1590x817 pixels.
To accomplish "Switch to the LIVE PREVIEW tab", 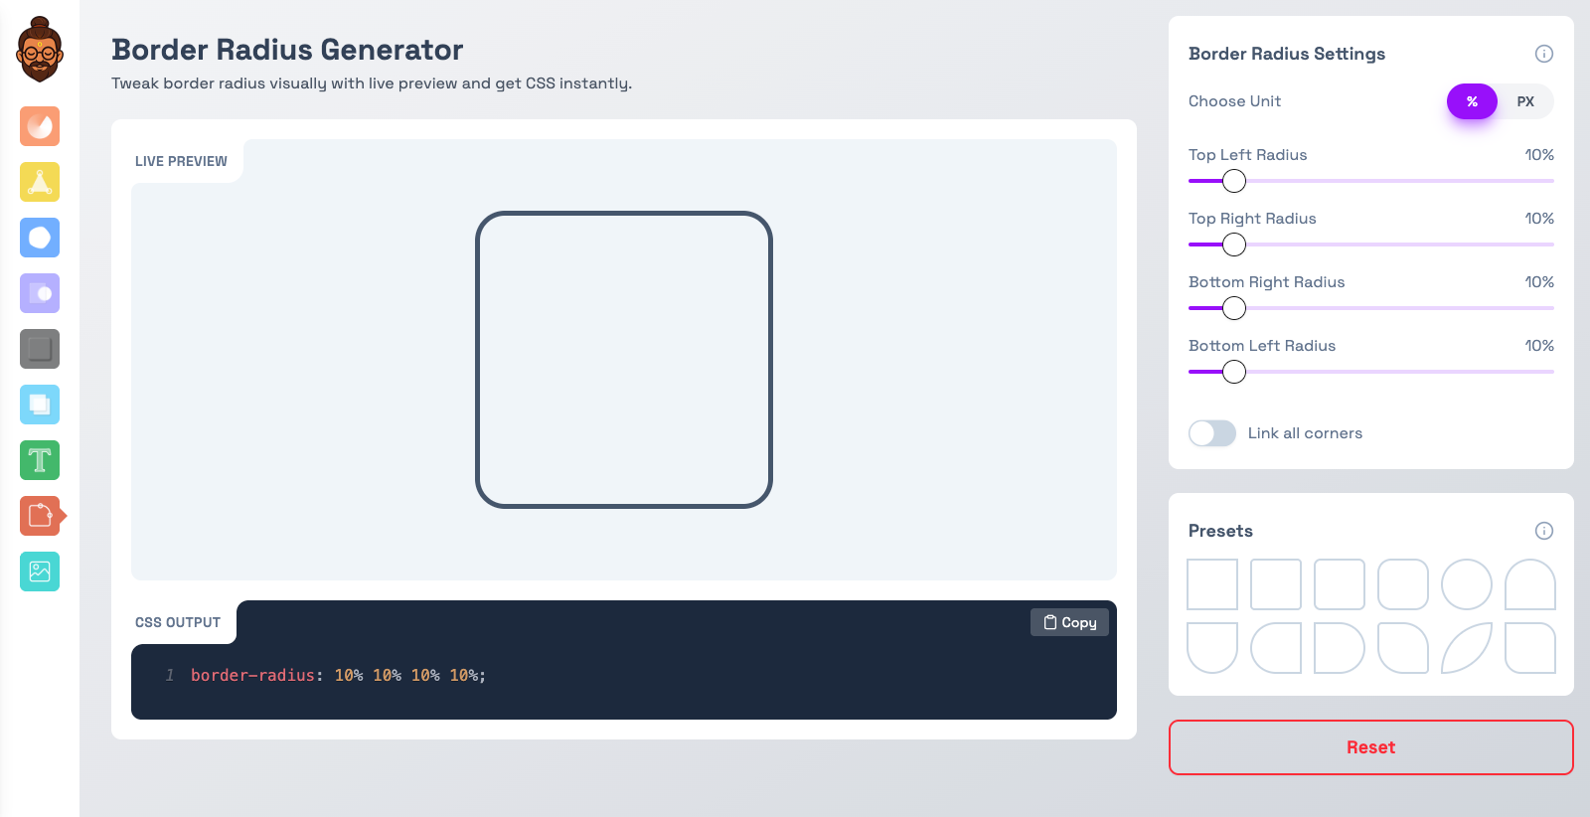I will pyautogui.click(x=181, y=161).
